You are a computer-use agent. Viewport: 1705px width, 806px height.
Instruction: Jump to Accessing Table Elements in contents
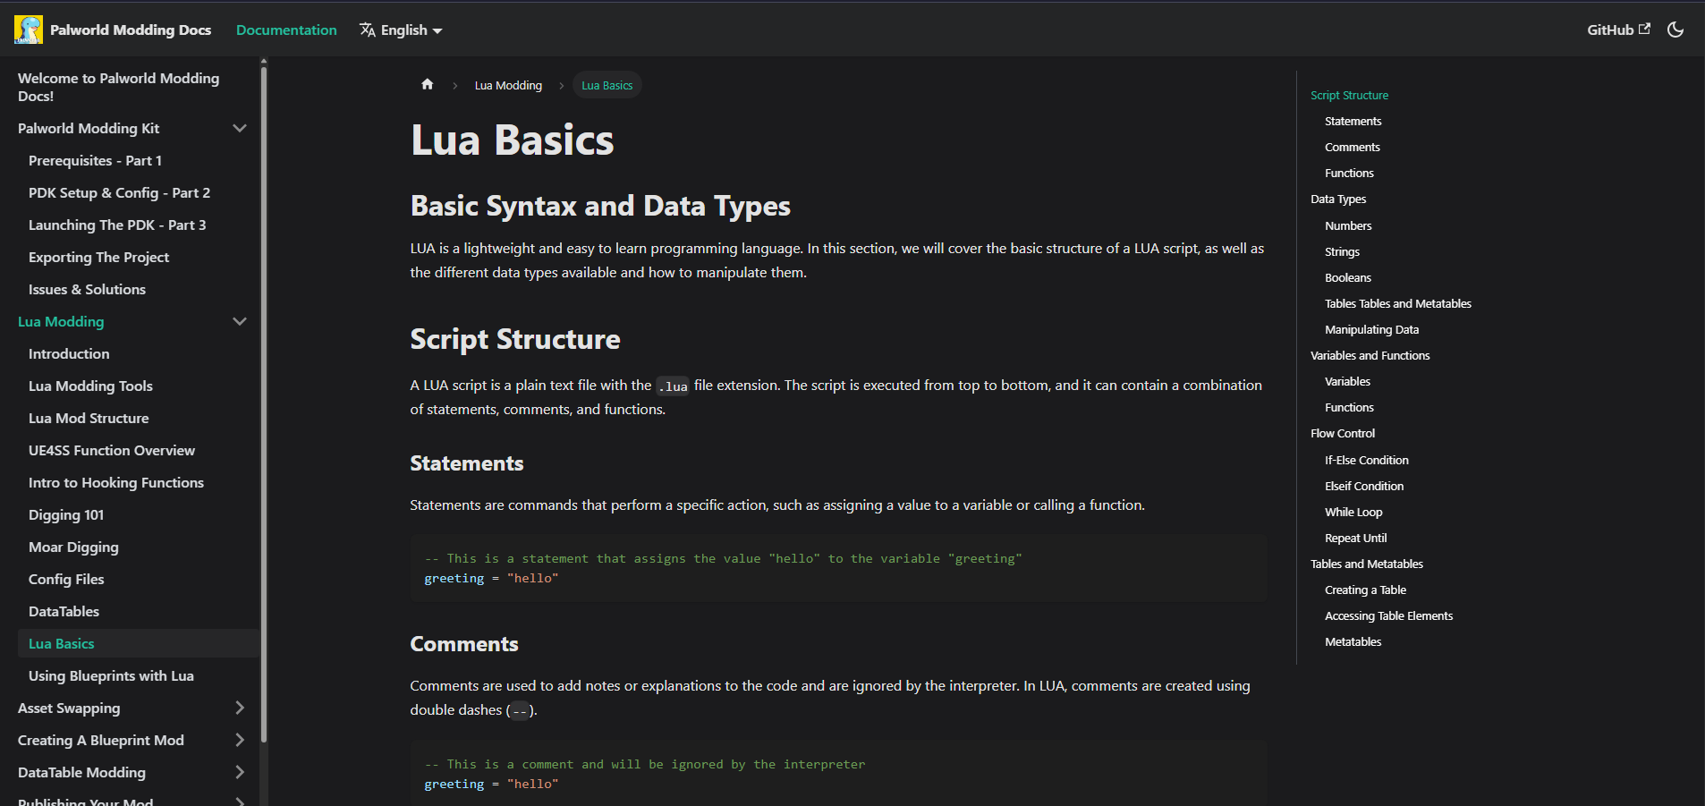tap(1388, 615)
